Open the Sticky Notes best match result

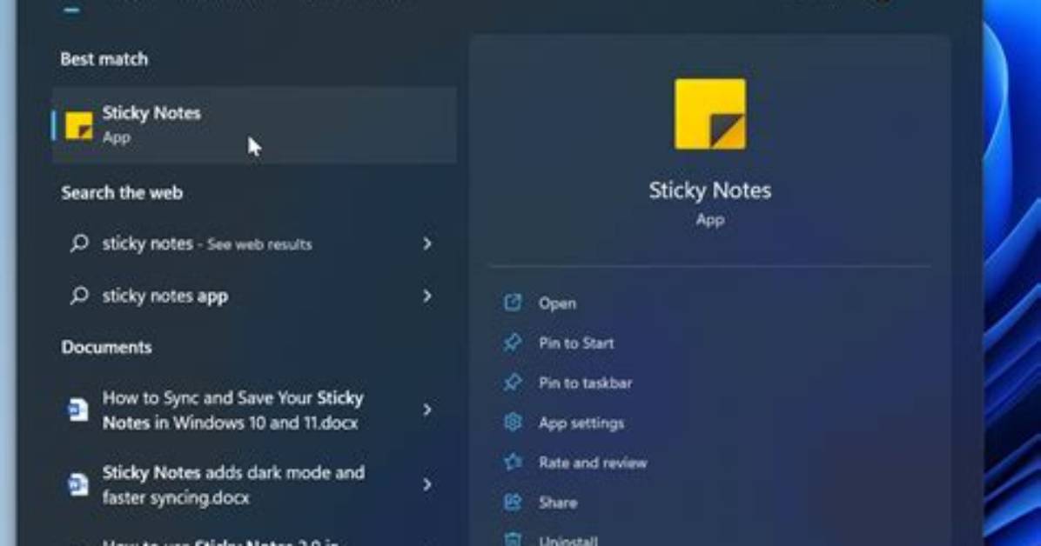click(254, 124)
